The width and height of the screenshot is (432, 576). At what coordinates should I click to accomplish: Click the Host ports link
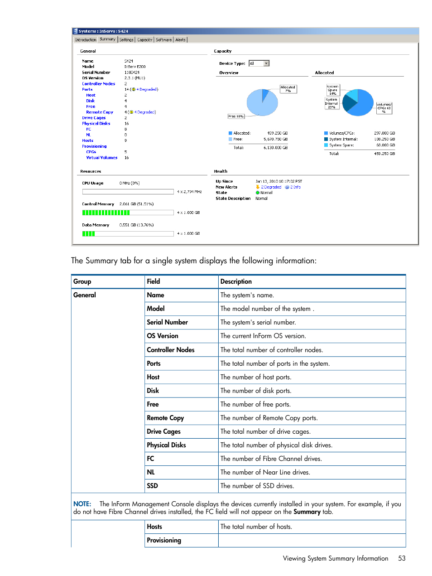click(91, 95)
